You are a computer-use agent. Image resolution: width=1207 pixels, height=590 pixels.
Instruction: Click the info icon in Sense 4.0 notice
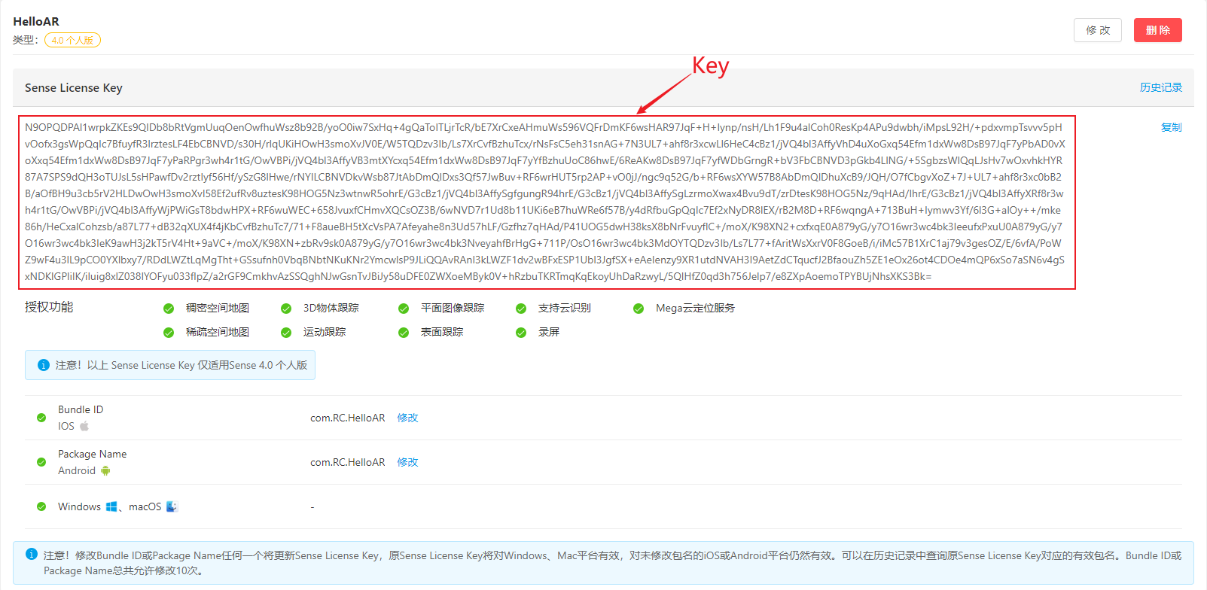[44, 365]
